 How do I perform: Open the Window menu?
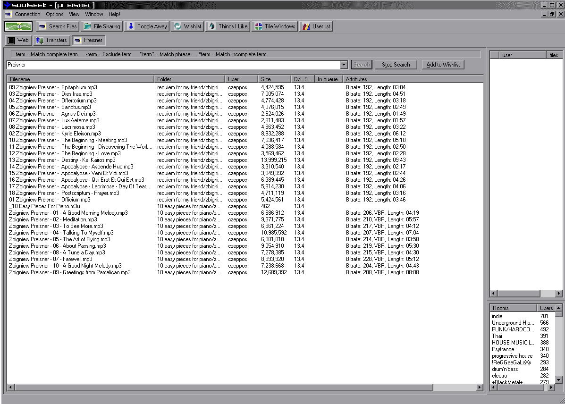(x=94, y=14)
